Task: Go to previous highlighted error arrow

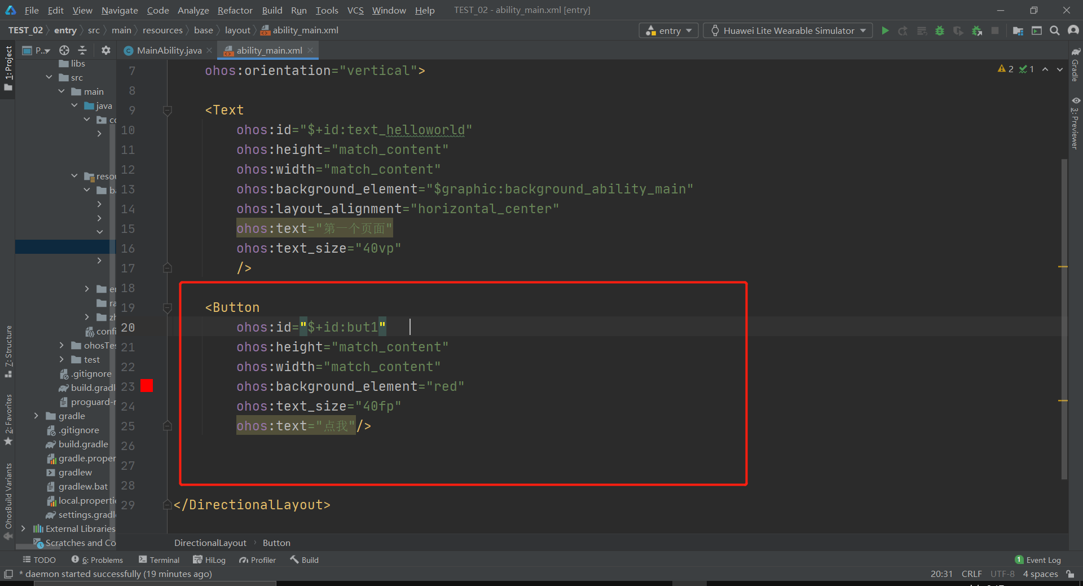Action: (x=1045, y=69)
